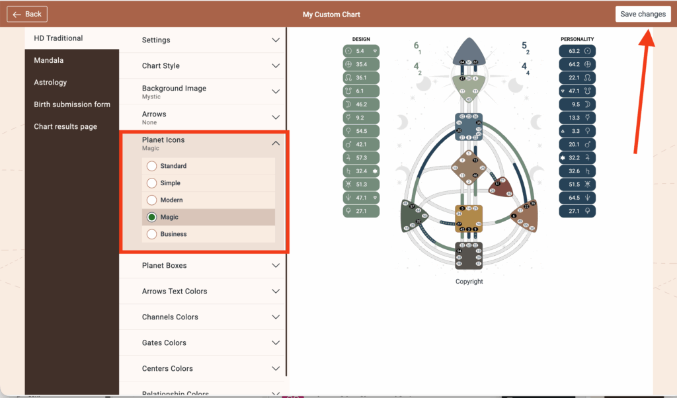This screenshot has width=677, height=398.
Task: Click the Saturn icon in Personality column
Action: [588, 171]
